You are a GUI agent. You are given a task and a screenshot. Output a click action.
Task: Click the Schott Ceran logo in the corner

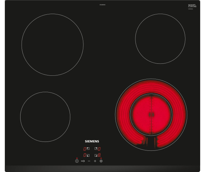coord(192,6)
